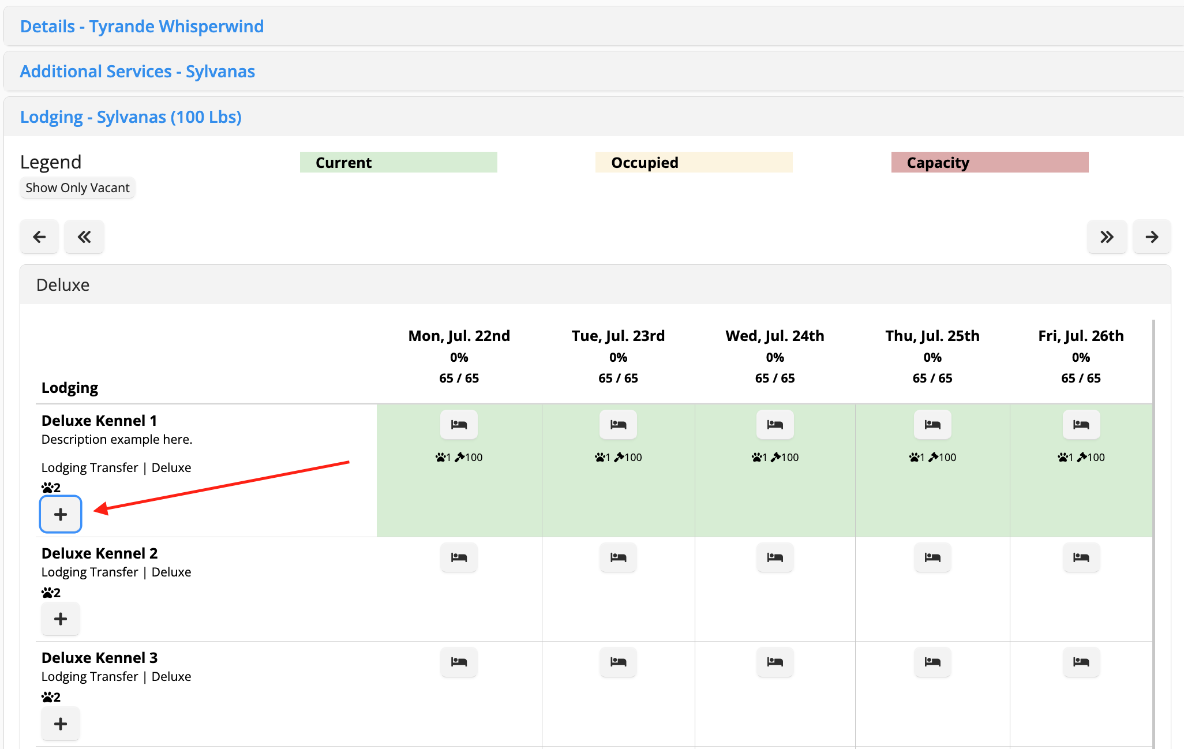The image size is (1184, 749).
Task: Click Lodging Transfer | Deluxe under Kennel 3
Action: (116, 677)
